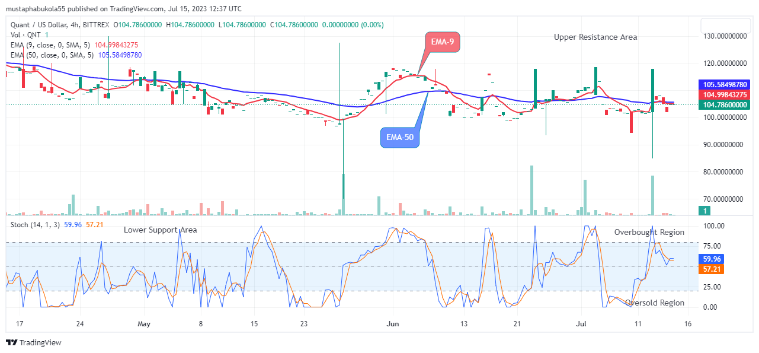Click the 13 date label on the time axis
This screenshot has height=353, width=759.
(x=464, y=325)
